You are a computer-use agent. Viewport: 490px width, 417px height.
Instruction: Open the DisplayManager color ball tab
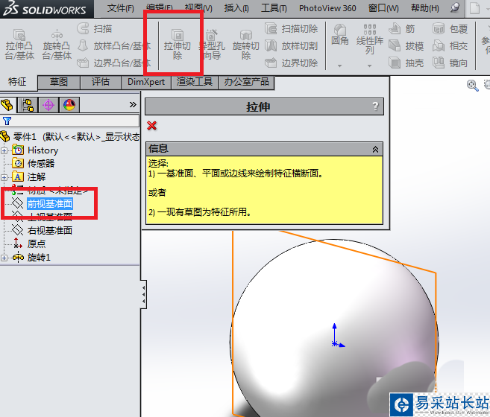pos(69,105)
